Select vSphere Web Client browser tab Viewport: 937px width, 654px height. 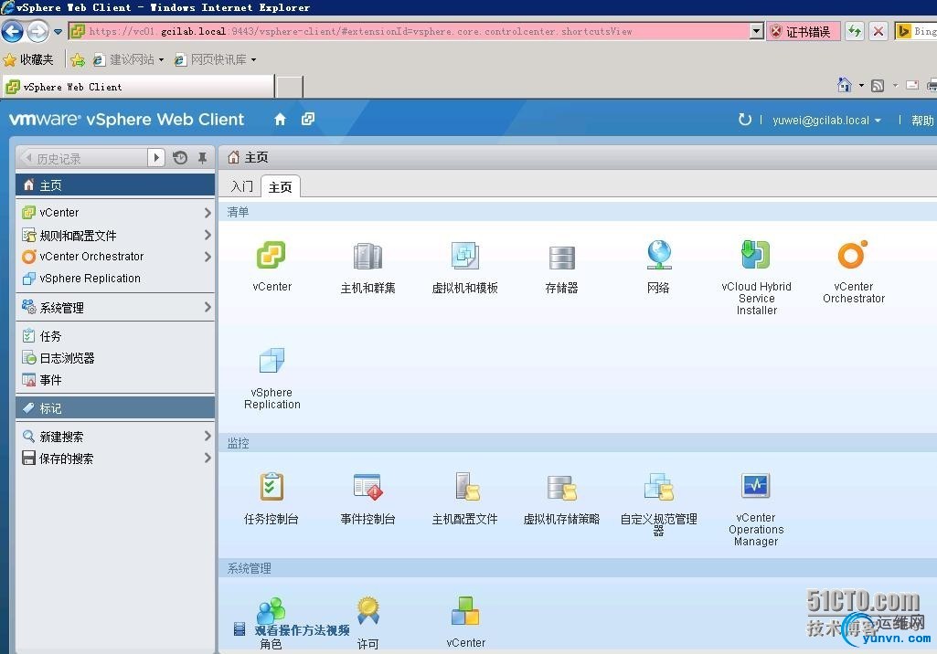point(139,87)
